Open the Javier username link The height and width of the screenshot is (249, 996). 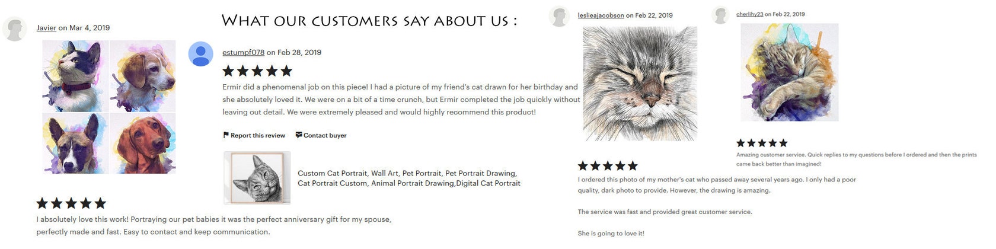click(46, 28)
